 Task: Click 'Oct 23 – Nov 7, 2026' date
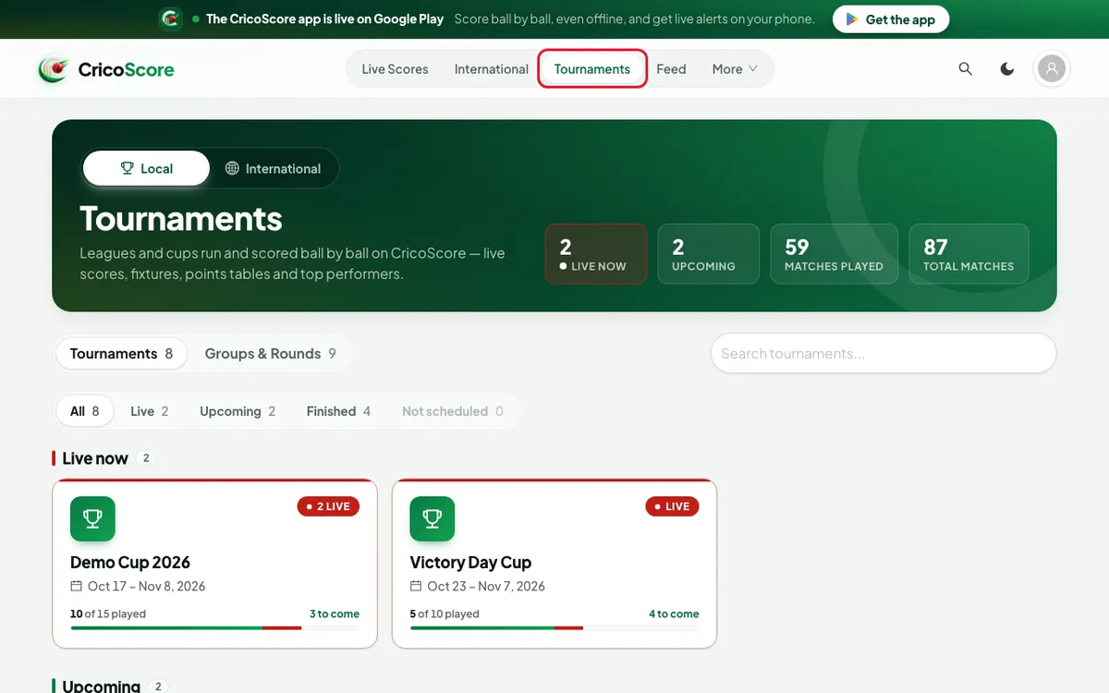click(x=486, y=586)
